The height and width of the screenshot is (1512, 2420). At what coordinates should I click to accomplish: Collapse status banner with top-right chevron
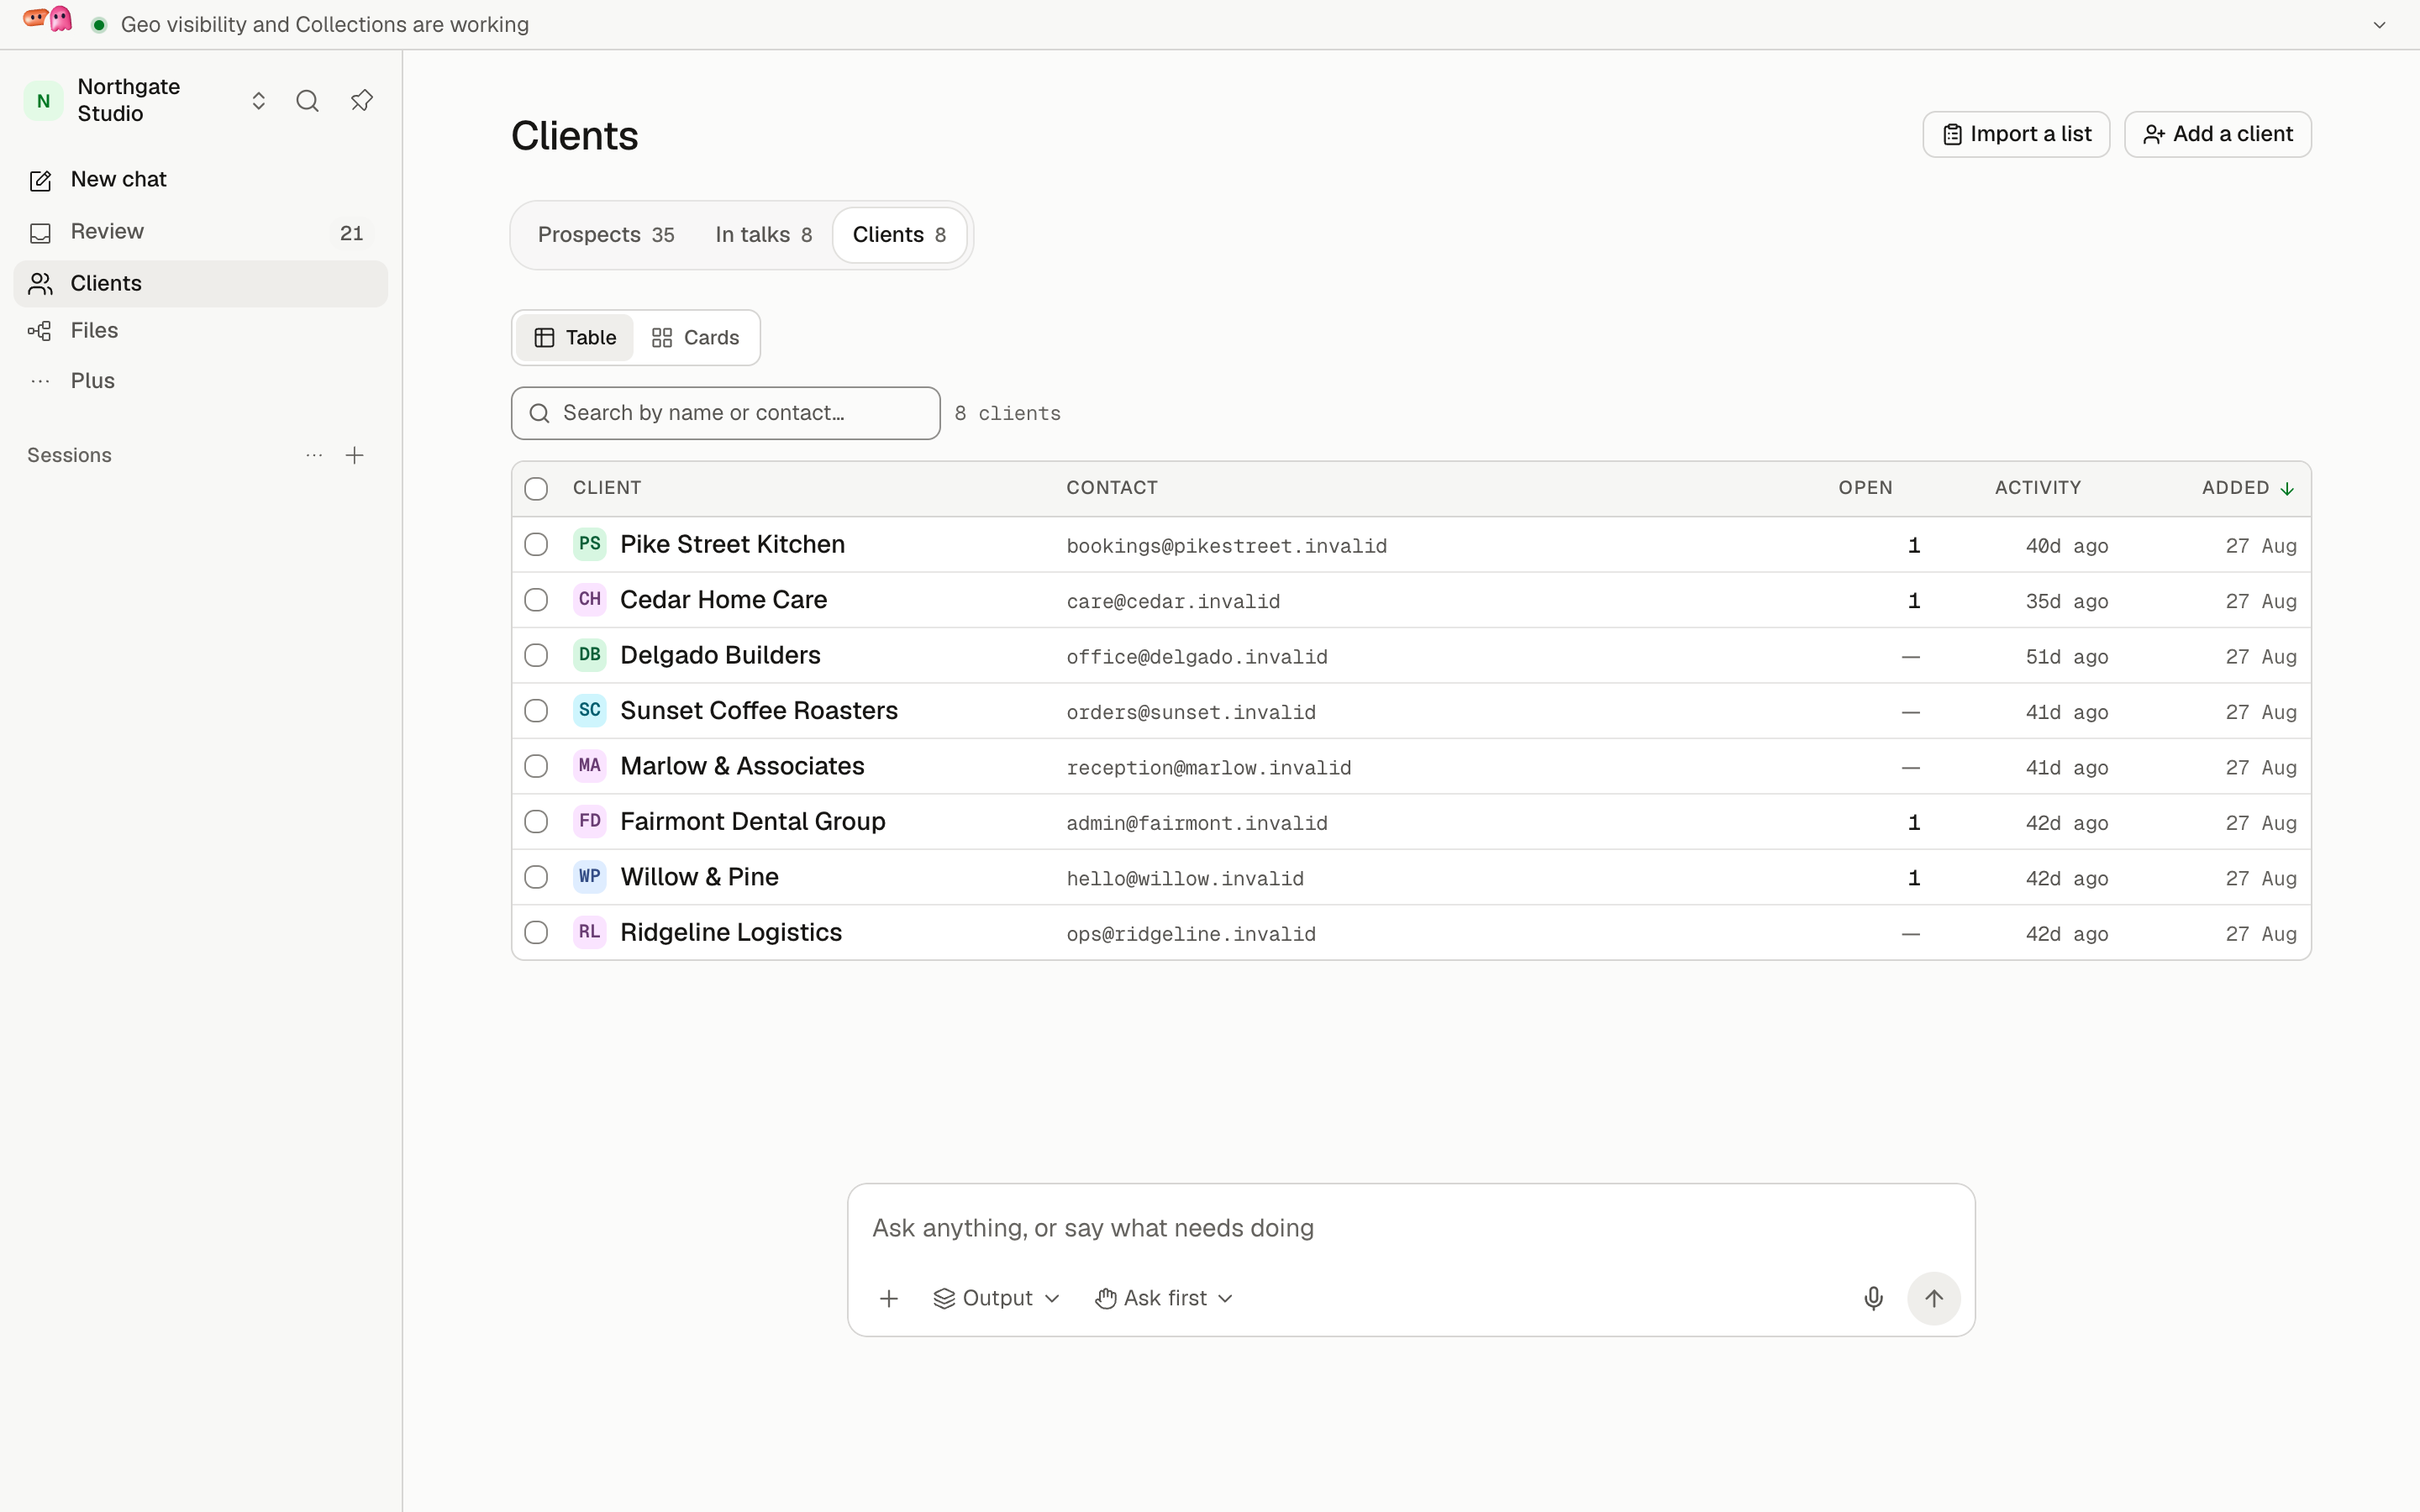pos(2379,25)
